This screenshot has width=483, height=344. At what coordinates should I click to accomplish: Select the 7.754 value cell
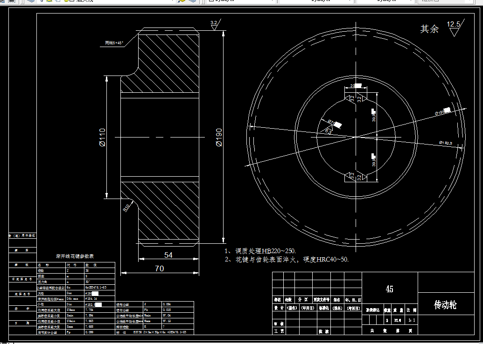[x=89, y=310]
